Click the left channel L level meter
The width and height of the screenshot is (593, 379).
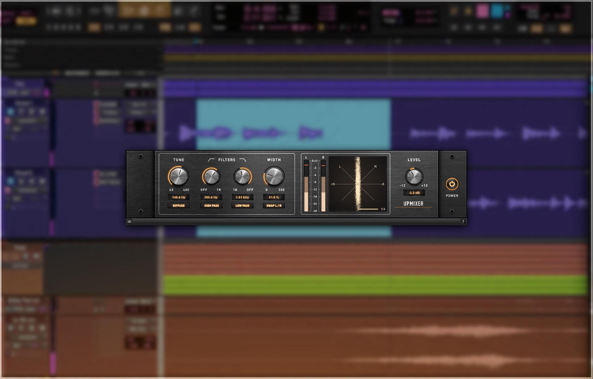pos(306,186)
